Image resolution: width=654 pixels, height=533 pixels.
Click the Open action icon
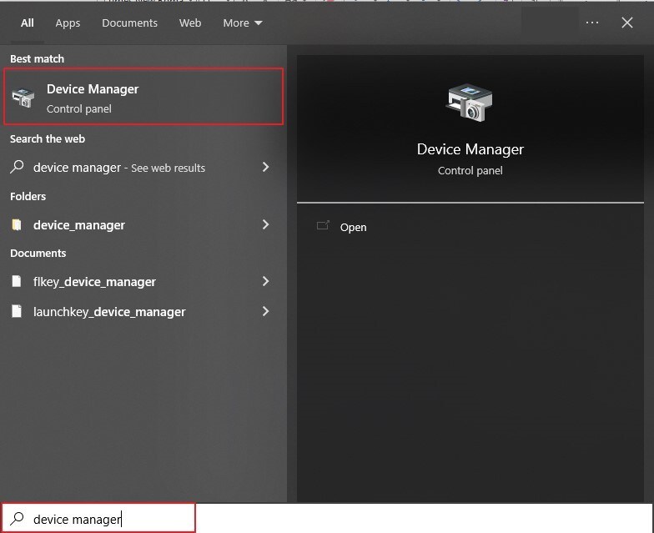coord(323,225)
